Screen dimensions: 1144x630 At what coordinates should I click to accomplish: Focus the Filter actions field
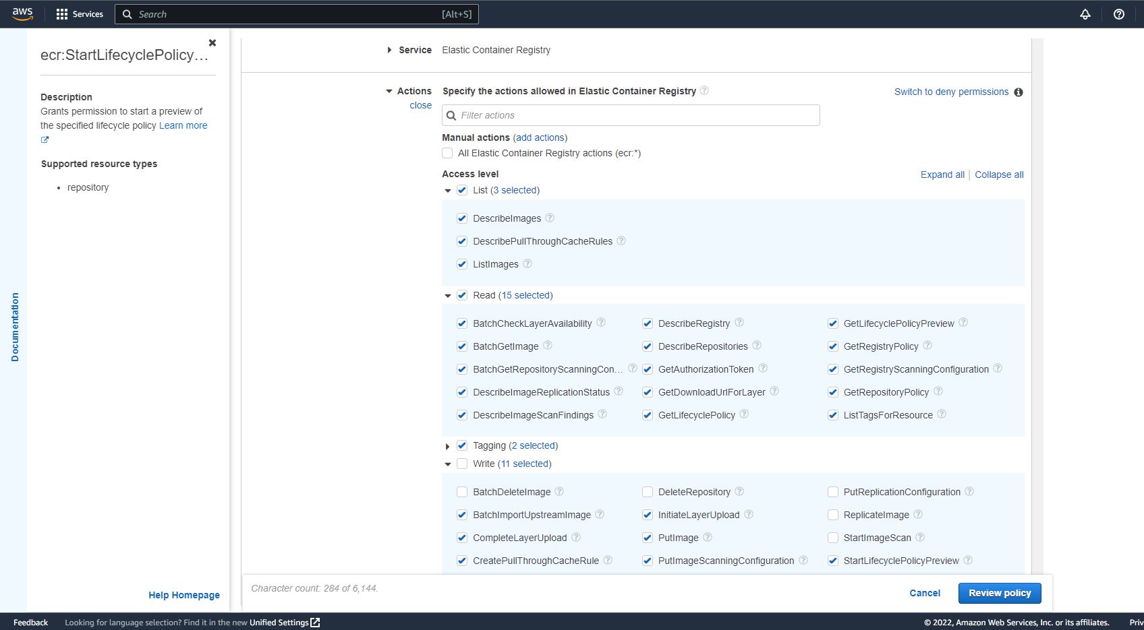point(631,115)
